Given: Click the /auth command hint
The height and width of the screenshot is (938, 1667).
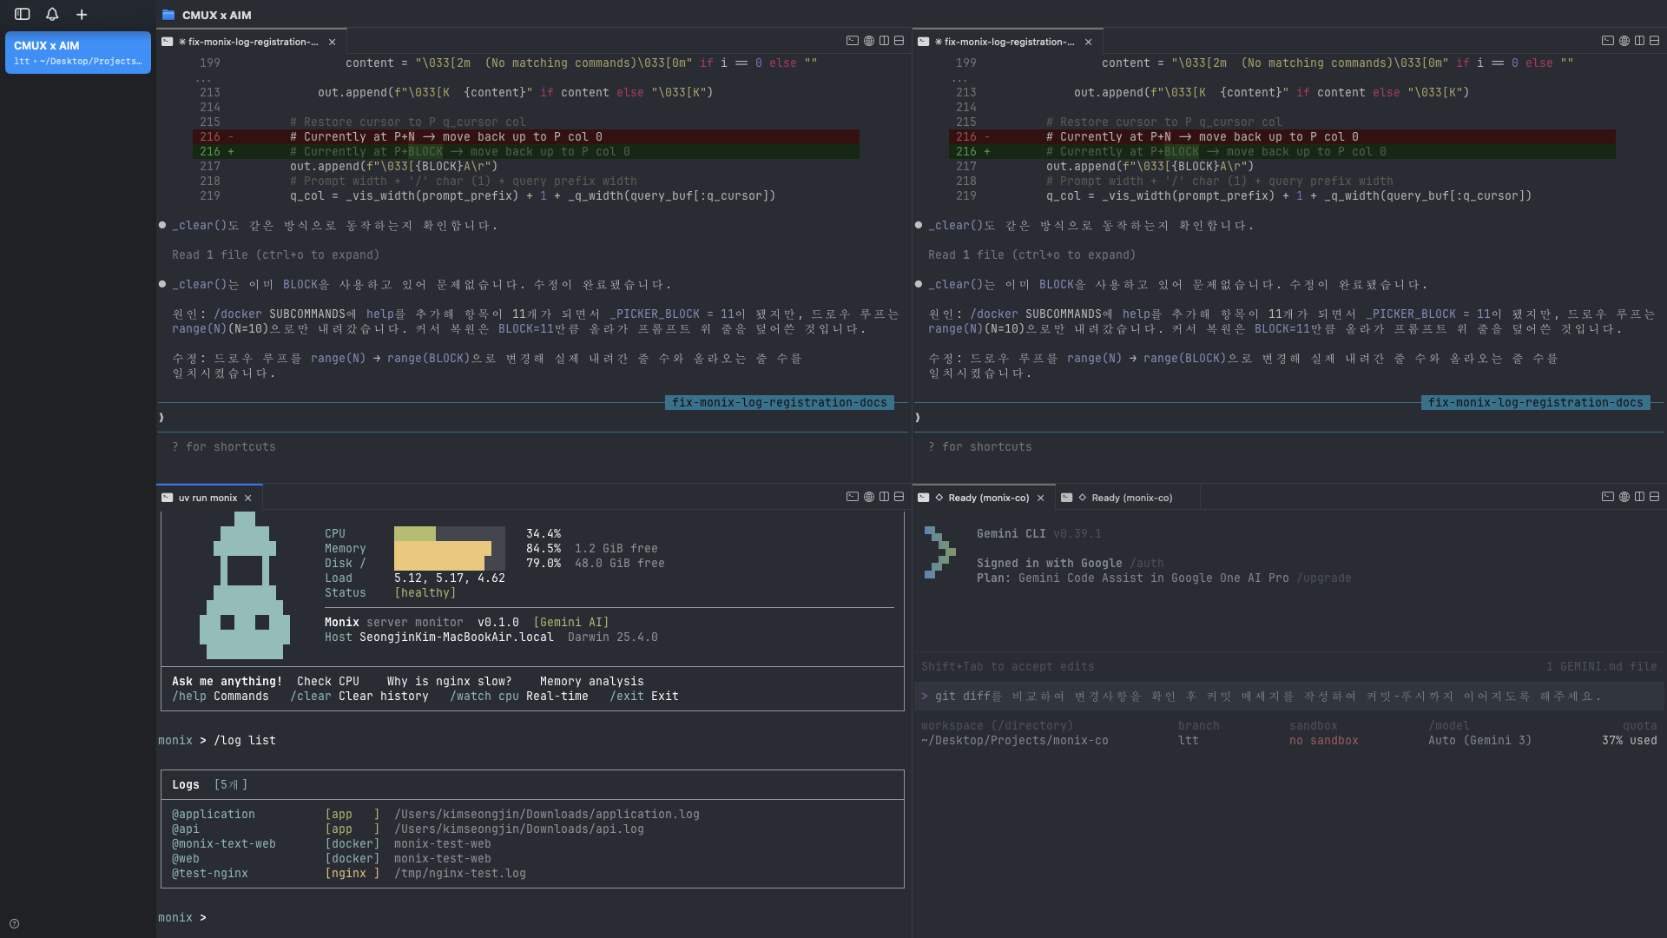Looking at the screenshot, I should [1147, 564].
